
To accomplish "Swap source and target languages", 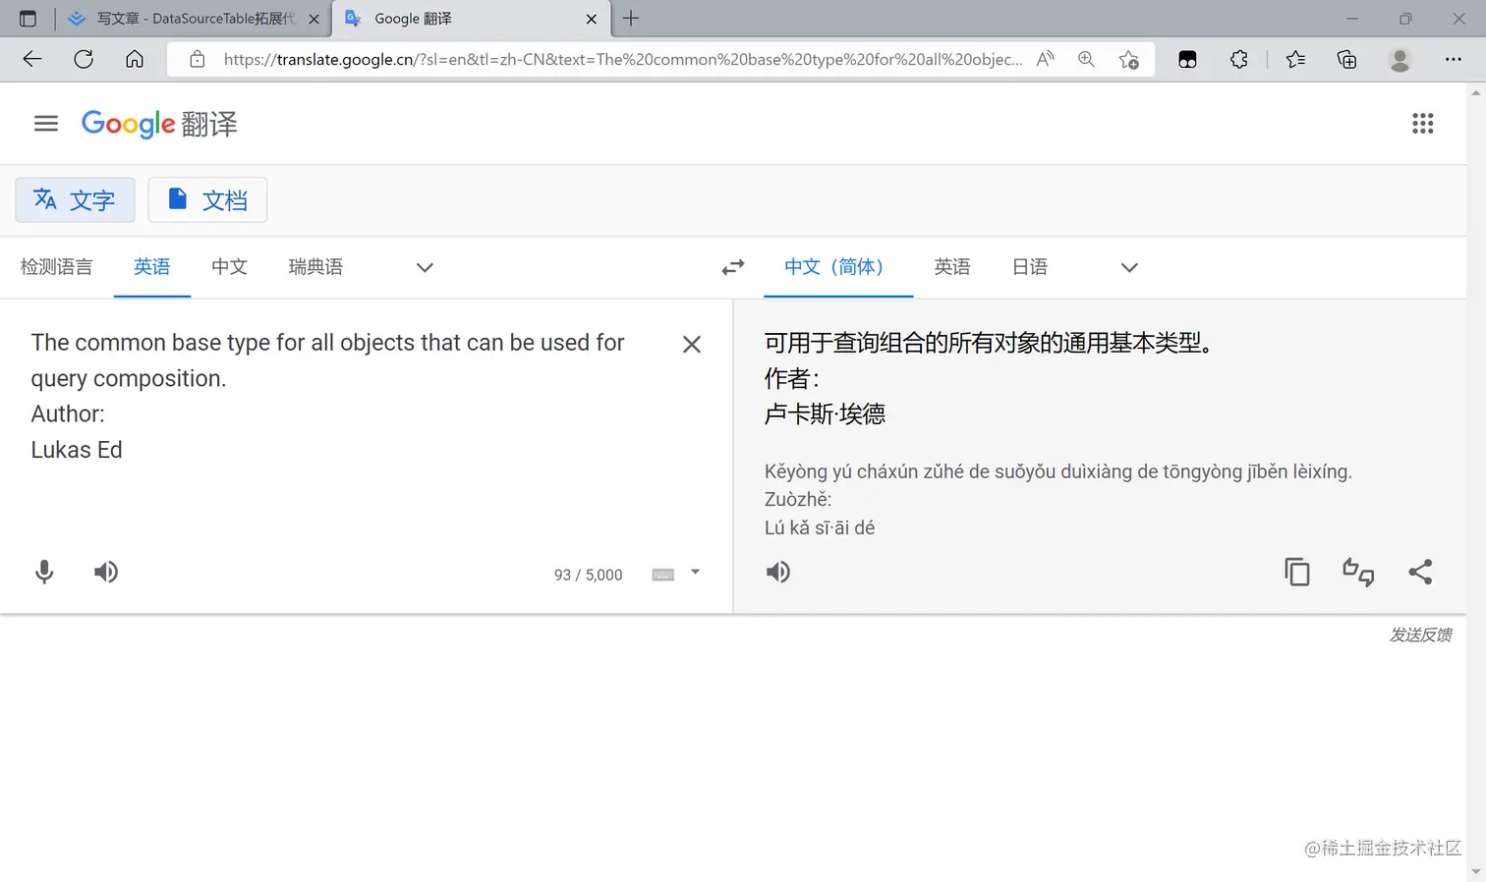I will 733,267.
